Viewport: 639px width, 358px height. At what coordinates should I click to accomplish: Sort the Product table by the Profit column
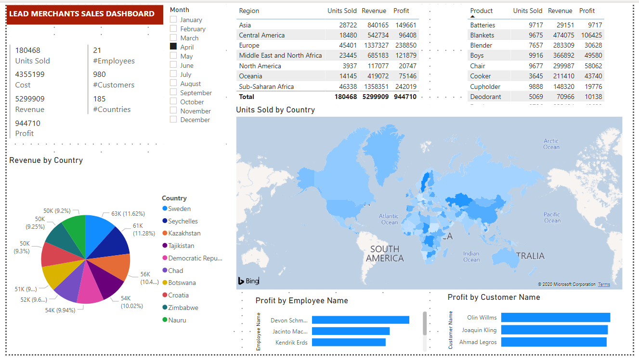point(587,11)
